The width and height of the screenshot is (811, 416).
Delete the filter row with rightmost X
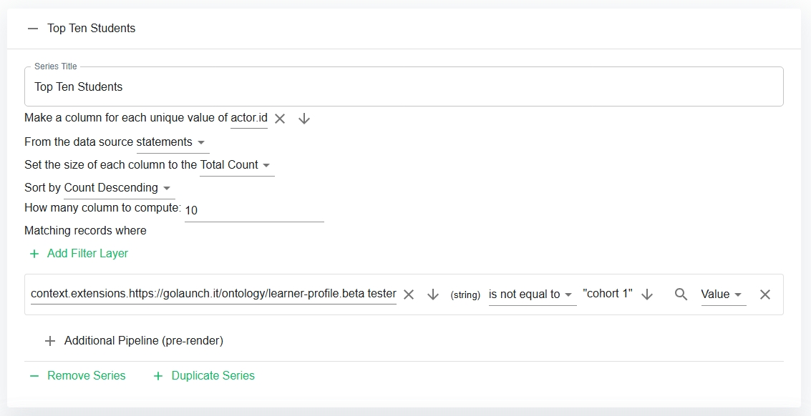[x=765, y=294]
